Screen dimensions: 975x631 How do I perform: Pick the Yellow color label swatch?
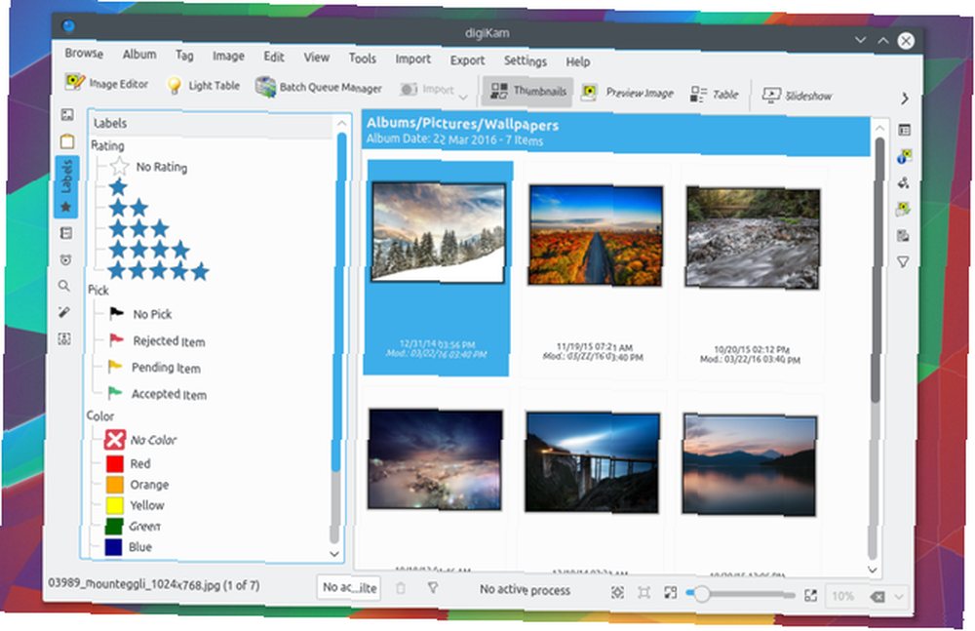click(114, 504)
